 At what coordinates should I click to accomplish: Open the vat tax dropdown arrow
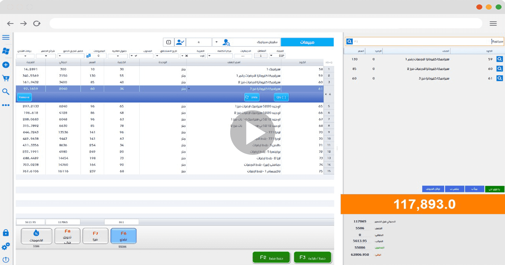182,56
